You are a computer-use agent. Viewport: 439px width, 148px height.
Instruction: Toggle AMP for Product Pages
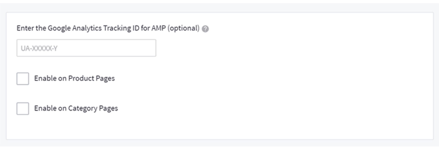coord(23,79)
